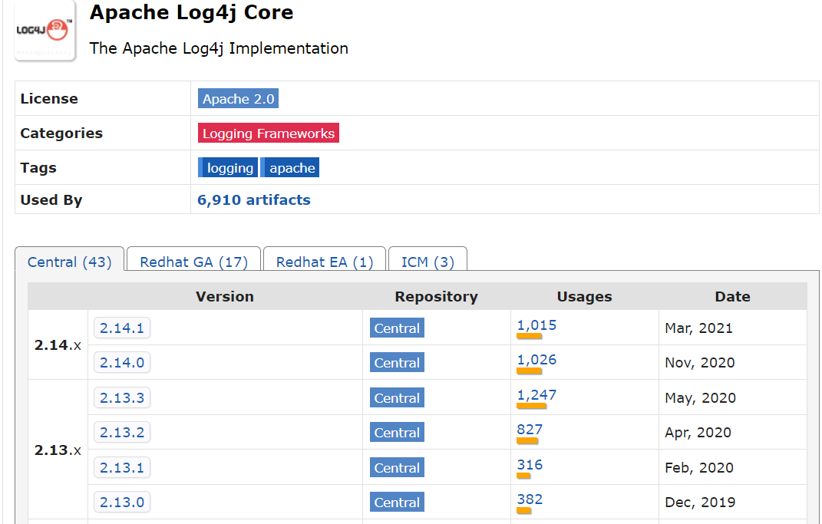Click Central repository badge for 2.13.2
This screenshot has height=524, width=822.
click(x=397, y=432)
